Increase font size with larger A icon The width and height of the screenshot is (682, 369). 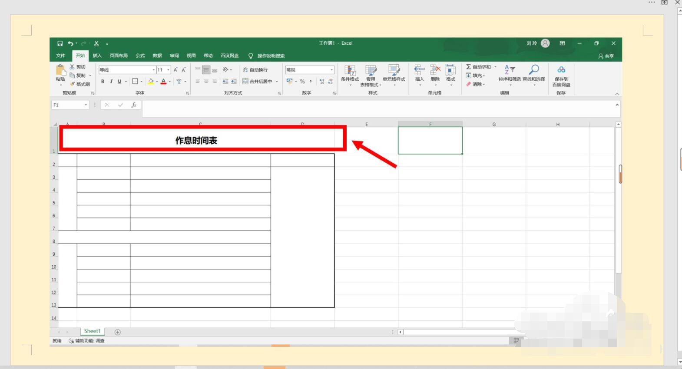click(x=175, y=70)
